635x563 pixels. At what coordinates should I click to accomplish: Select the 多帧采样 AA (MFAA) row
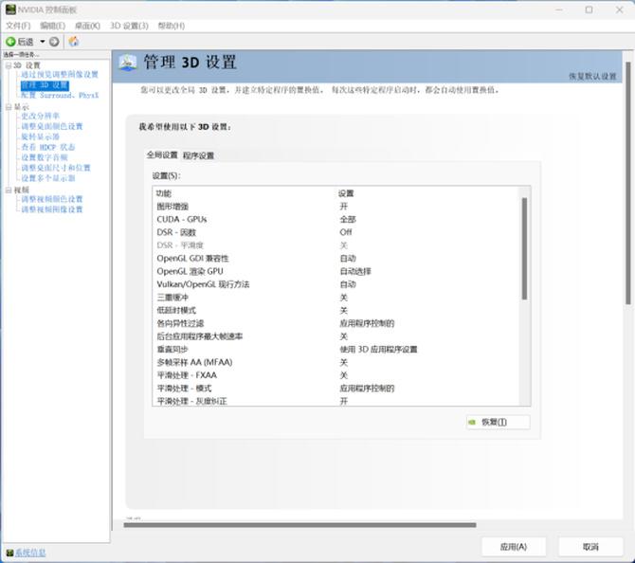[x=336, y=362]
